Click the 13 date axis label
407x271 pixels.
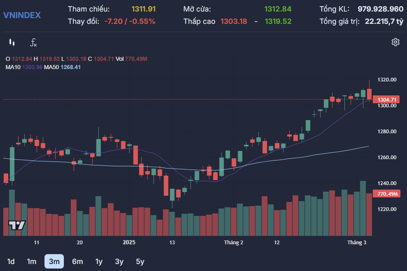tap(172, 243)
